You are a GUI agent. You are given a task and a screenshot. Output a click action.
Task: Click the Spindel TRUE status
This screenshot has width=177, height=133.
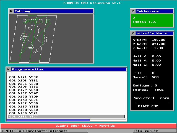tap(159, 90)
